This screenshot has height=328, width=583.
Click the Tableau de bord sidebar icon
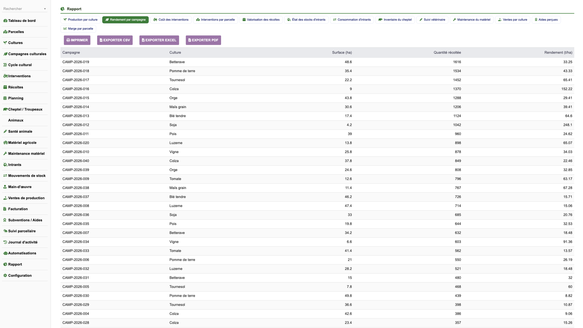(5, 21)
